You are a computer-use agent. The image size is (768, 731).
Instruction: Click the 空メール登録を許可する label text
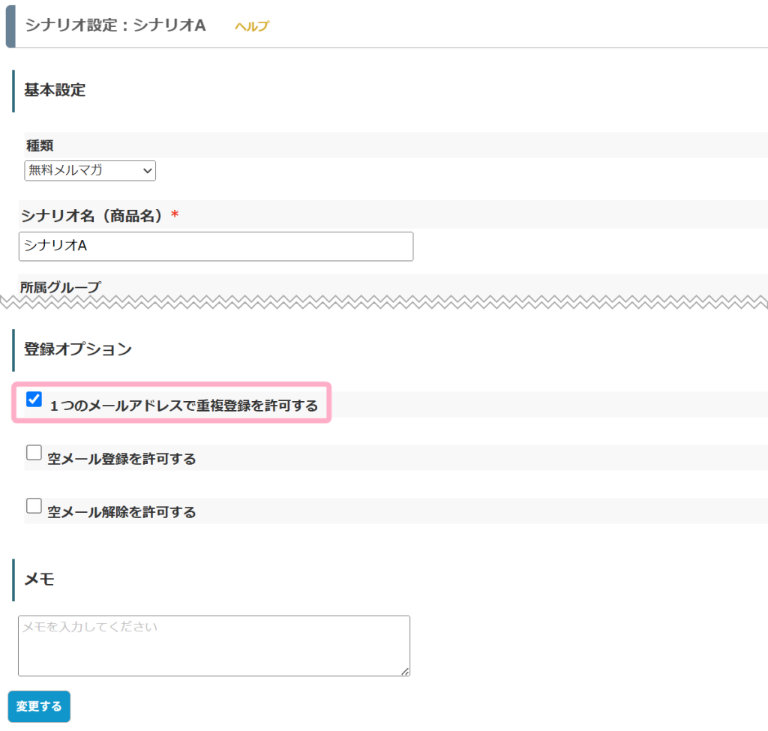pos(122,459)
